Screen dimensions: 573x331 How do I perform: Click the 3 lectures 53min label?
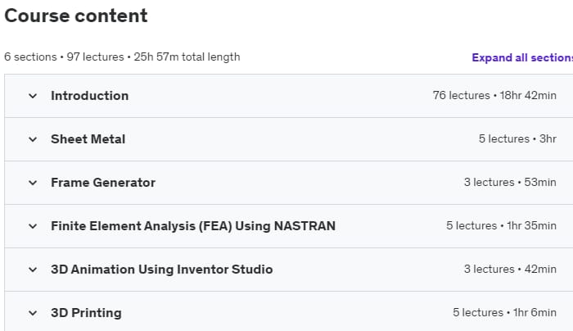pyautogui.click(x=510, y=183)
